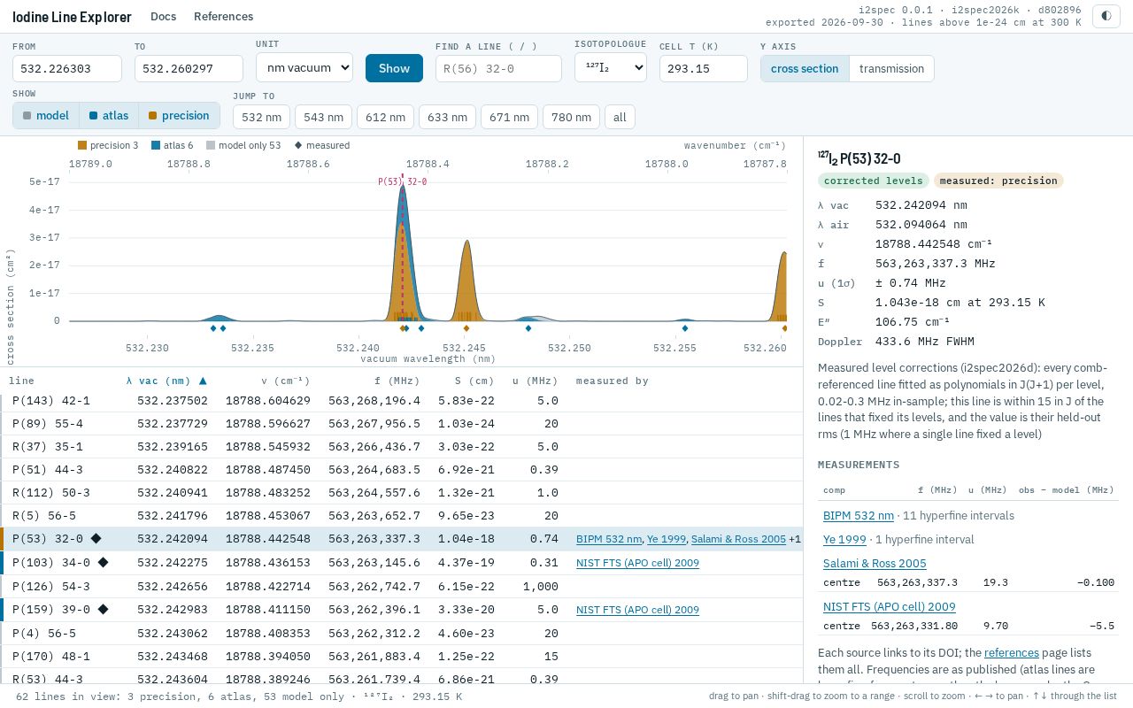This screenshot has width=1133, height=708.
Task: Open the references link in the detail panel footer
Action: click(x=1011, y=652)
